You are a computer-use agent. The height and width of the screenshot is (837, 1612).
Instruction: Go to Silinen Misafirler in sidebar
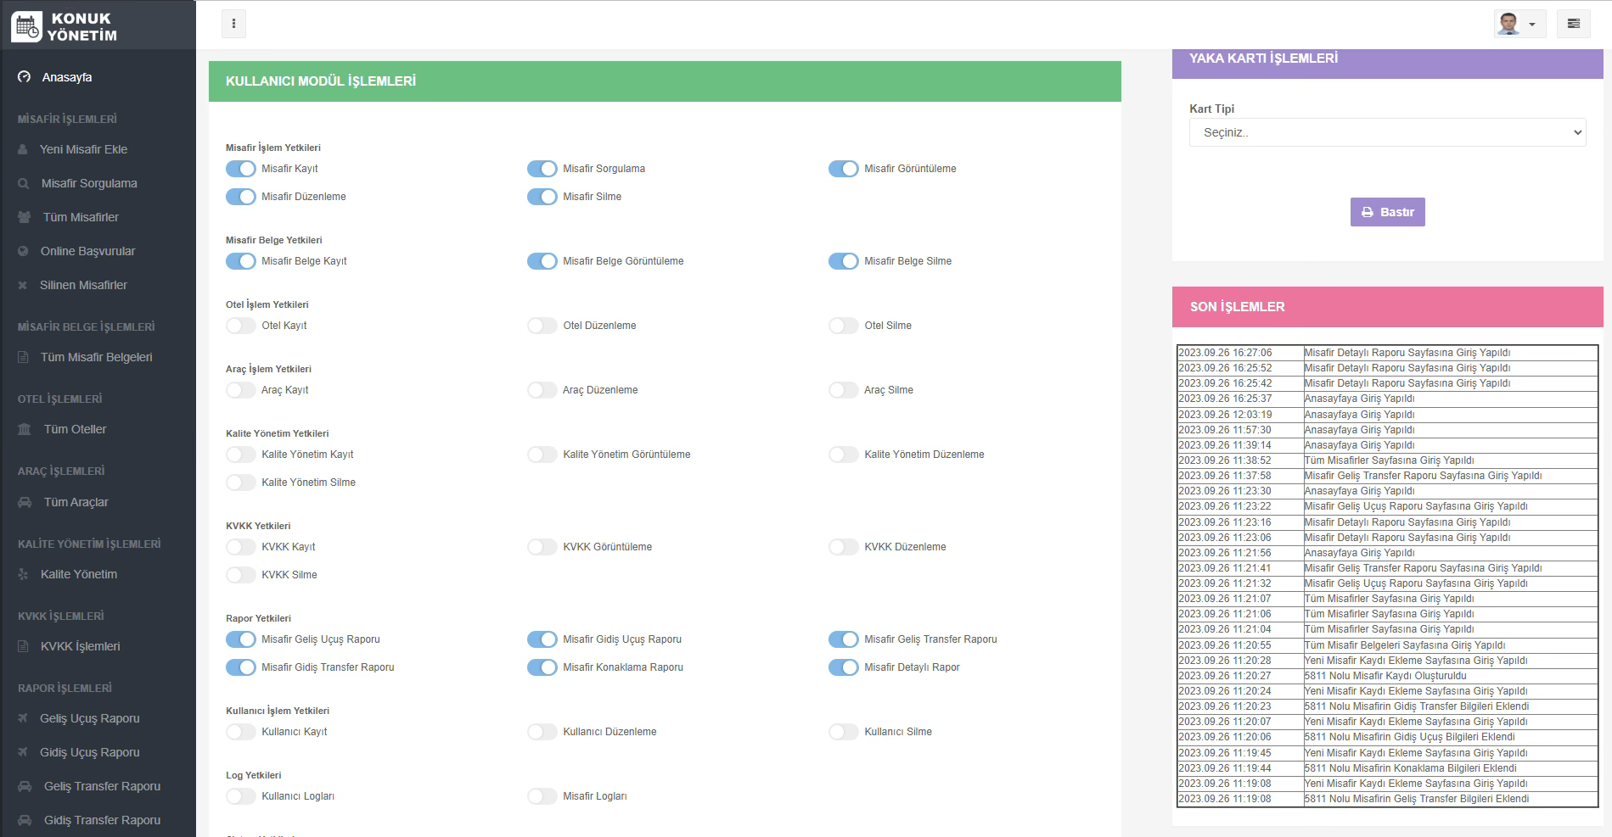83,285
